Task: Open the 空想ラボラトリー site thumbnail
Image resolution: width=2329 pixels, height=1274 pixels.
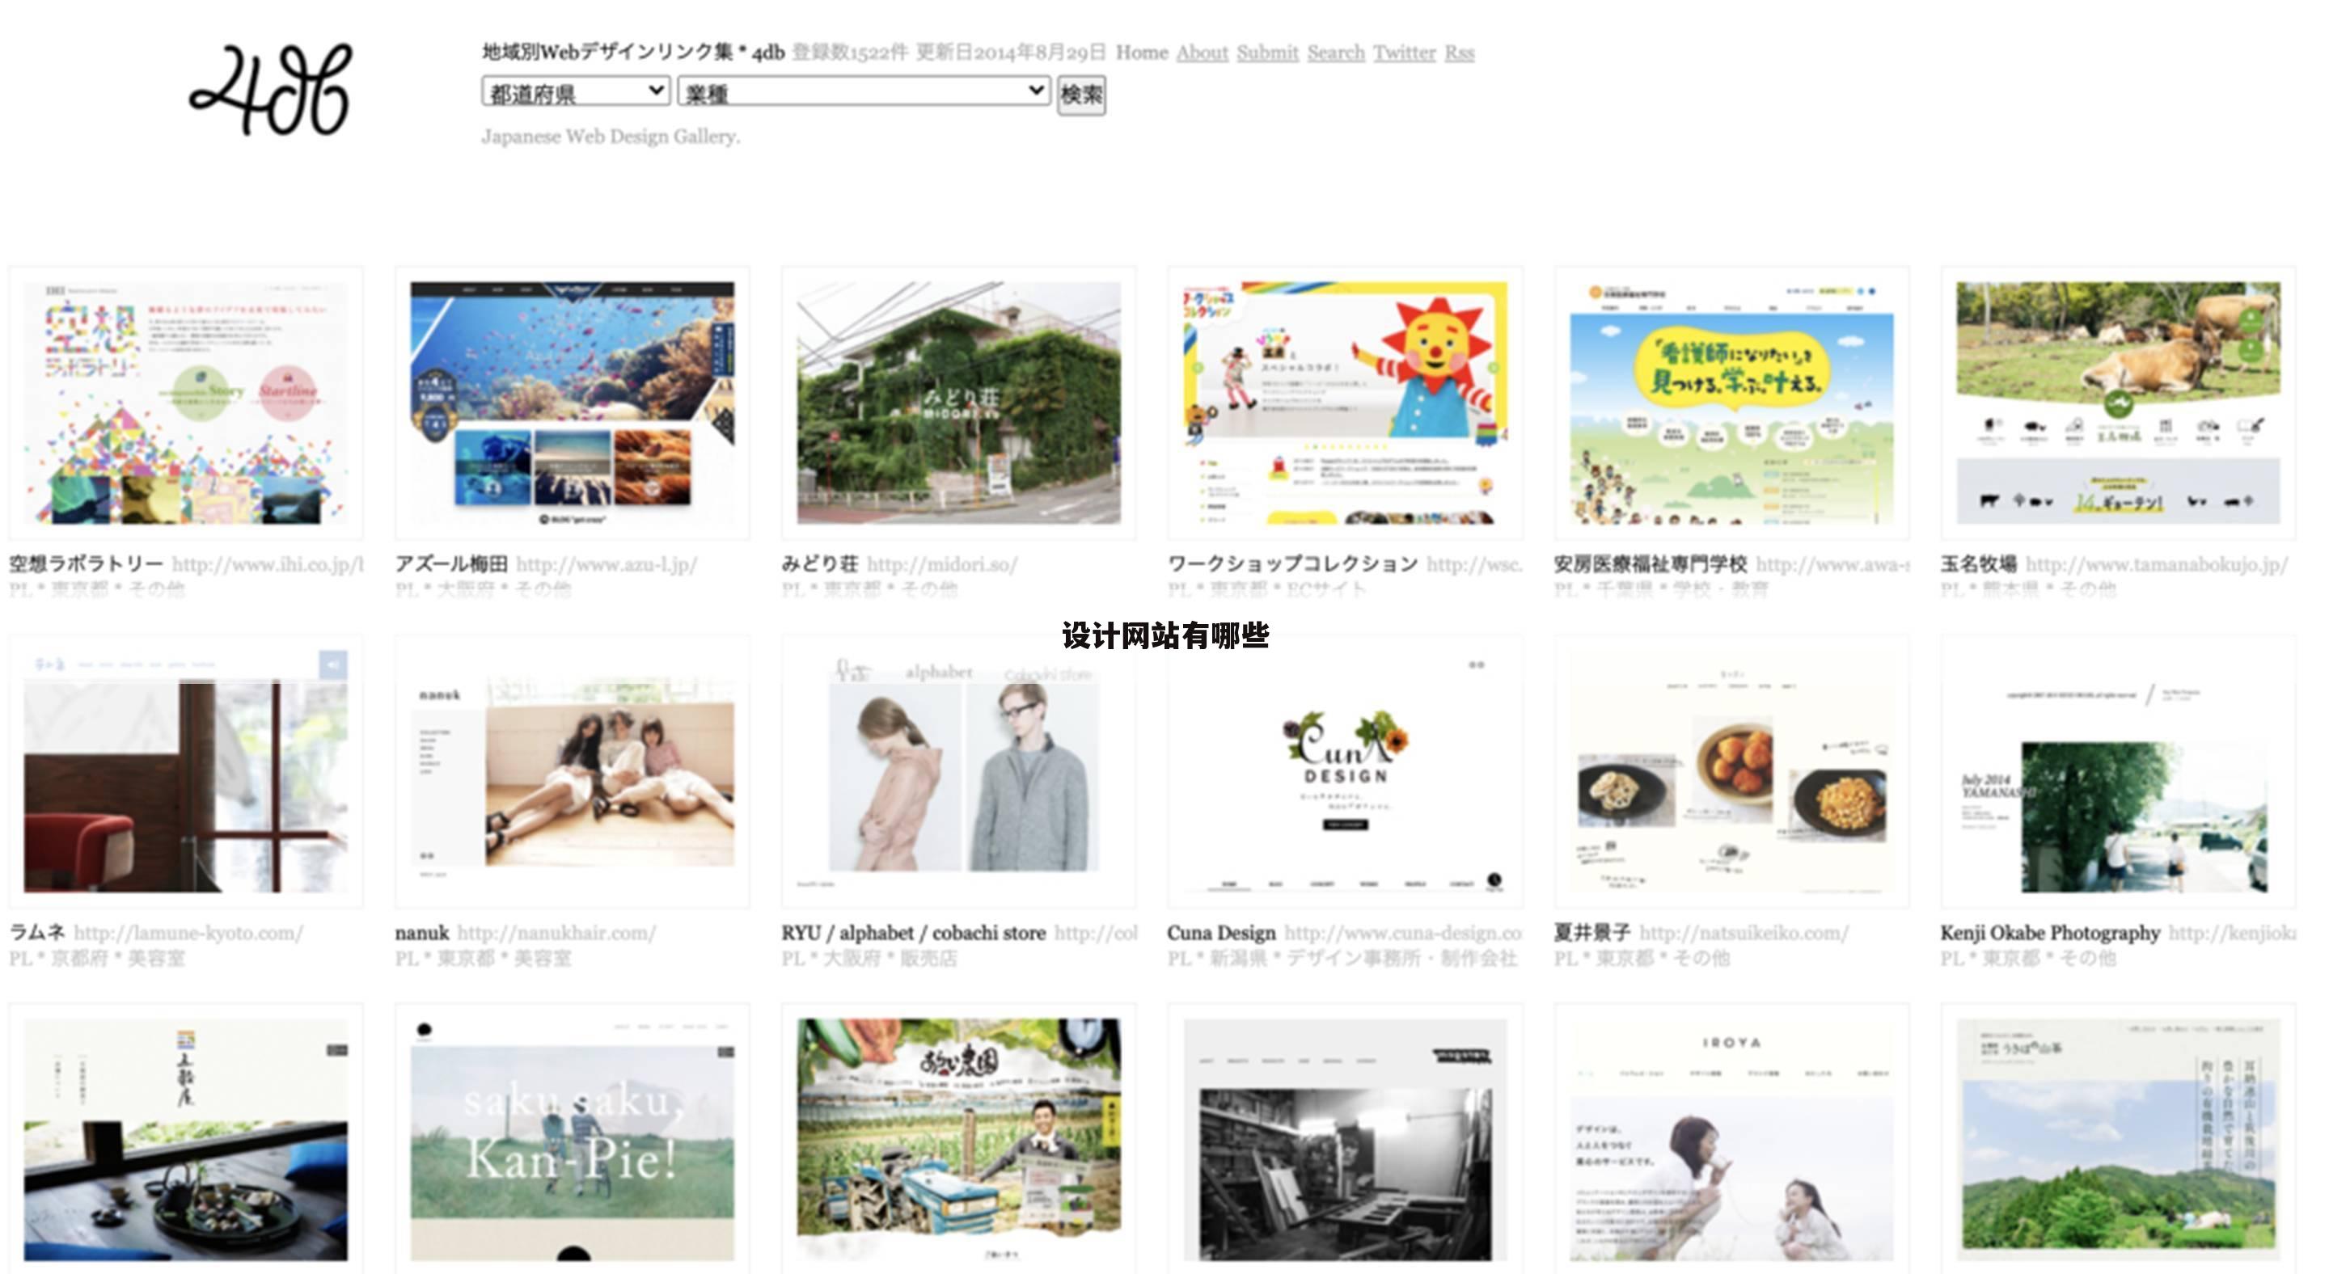Action: point(185,403)
